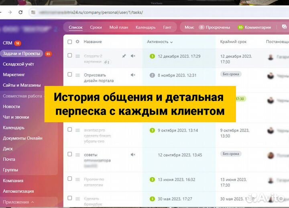Image resolution: width=289 pixels, height=208 pixels.
Task: Sort by Активность column dropdown
Action: point(160,42)
